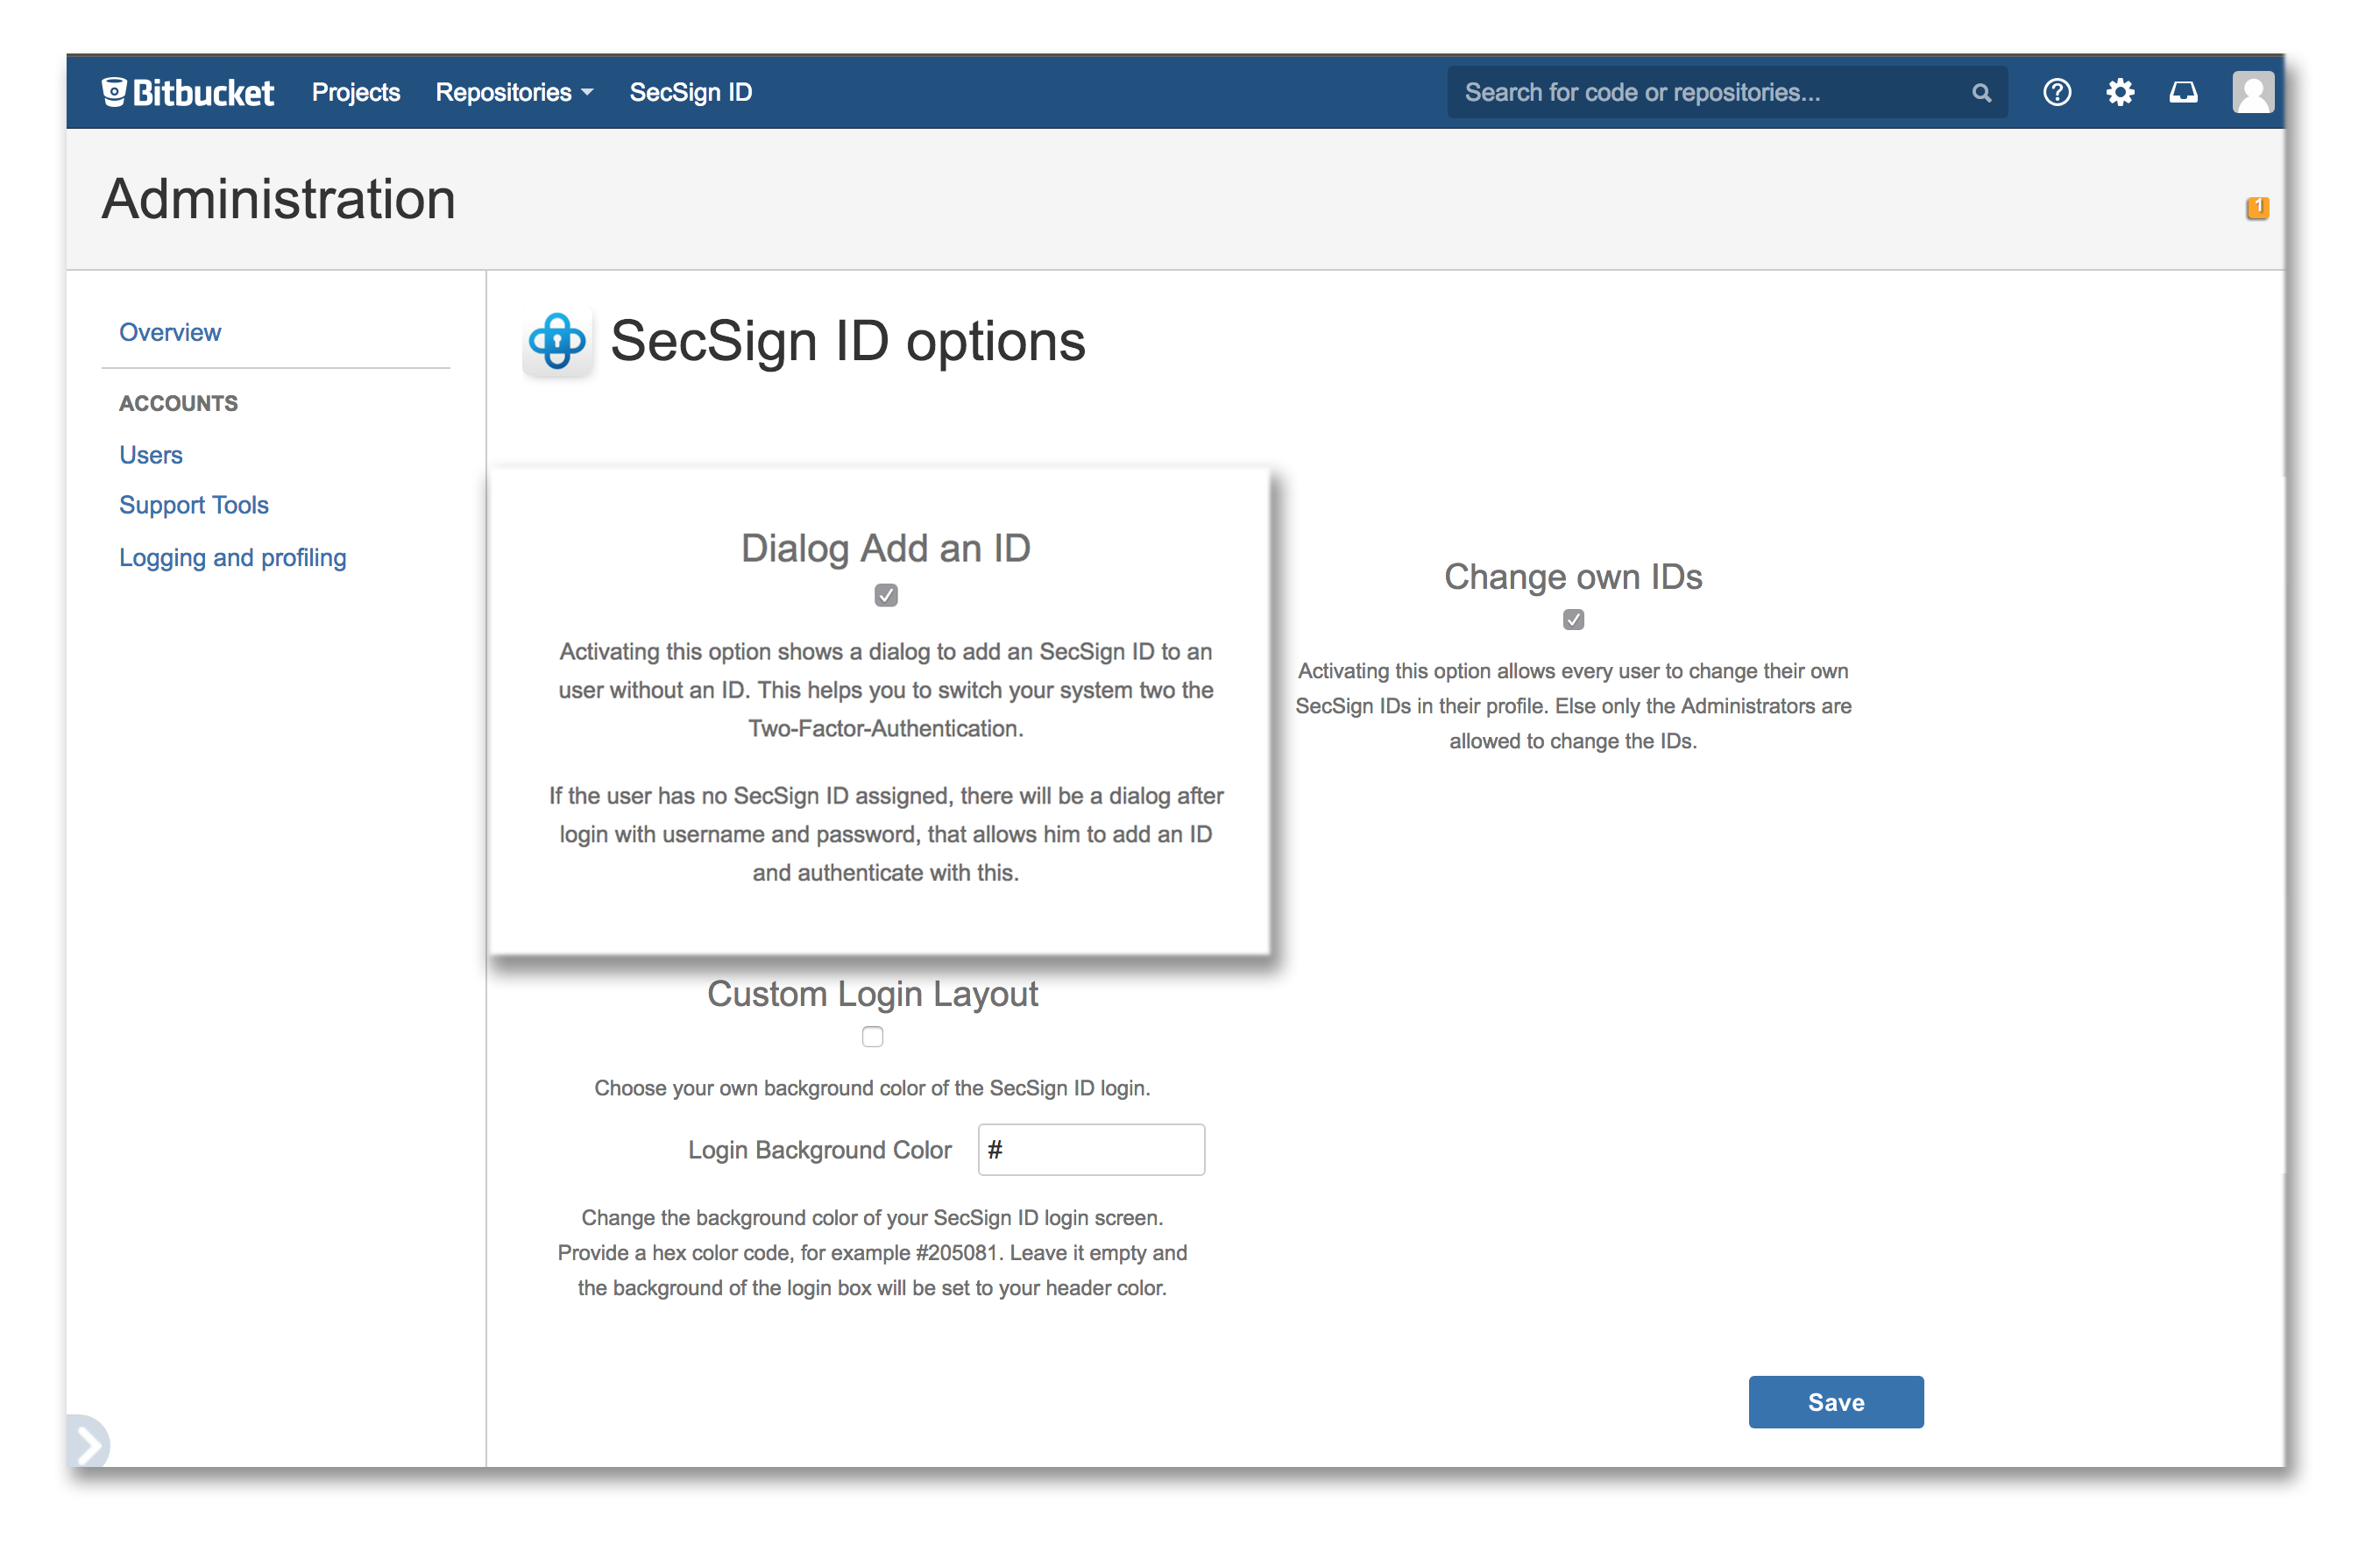Go to Logging and profiling
Image resolution: width=2380 pixels, height=1566 pixels.
pyautogui.click(x=232, y=557)
